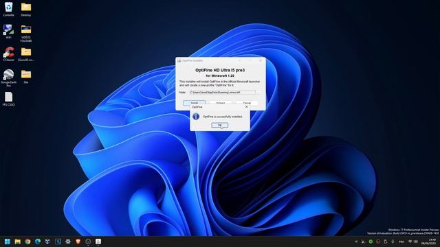Click the green circular tray icon
Viewport: 440px width, 247px height.
[371, 242]
